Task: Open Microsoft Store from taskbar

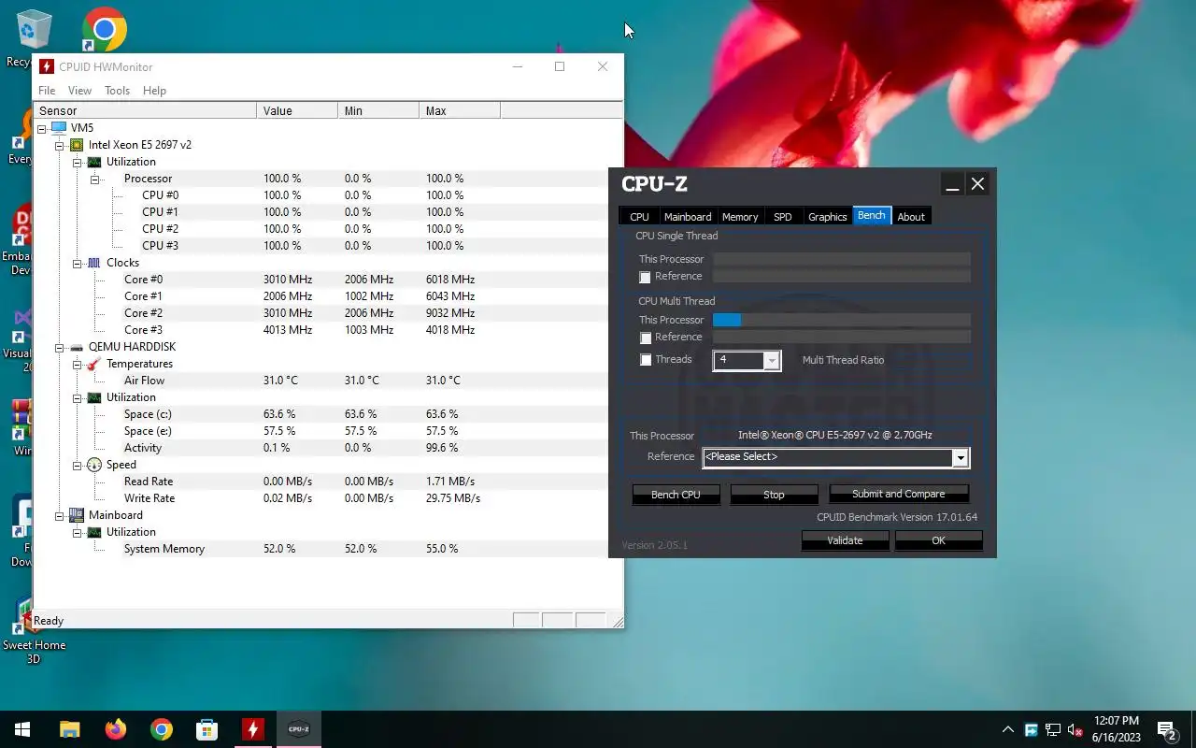Action: click(x=207, y=729)
